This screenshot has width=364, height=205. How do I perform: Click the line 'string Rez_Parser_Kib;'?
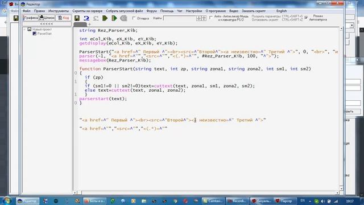pos(108,30)
